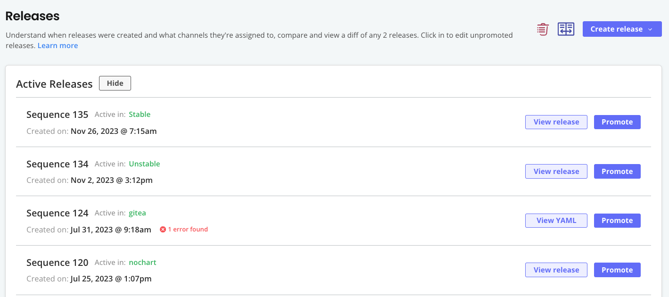The height and width of the screenshot is (297, 669).
Task: Hide the Active Releases section
Action: point(115,83)
